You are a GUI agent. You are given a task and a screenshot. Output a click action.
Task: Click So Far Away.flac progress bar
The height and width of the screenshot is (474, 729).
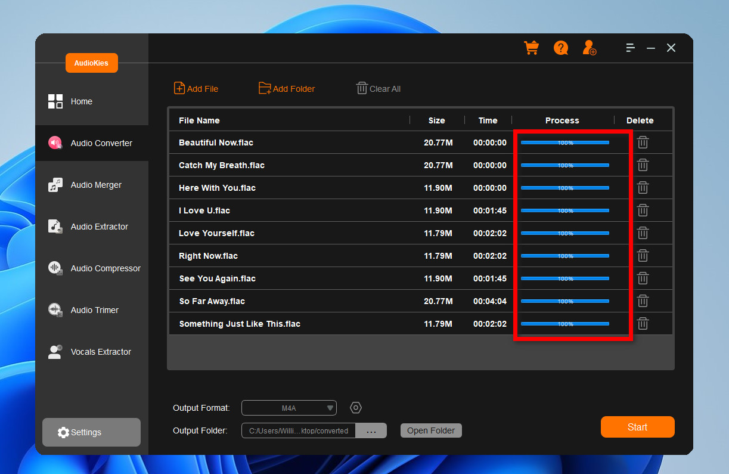565,301
